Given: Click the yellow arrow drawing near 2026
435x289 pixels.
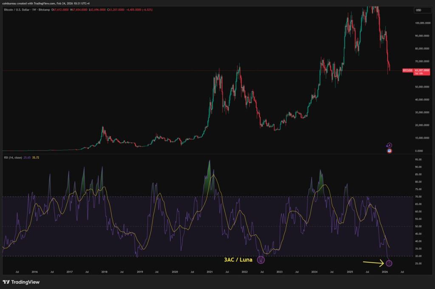Looking at the screenshot, I should pos(373,264).
